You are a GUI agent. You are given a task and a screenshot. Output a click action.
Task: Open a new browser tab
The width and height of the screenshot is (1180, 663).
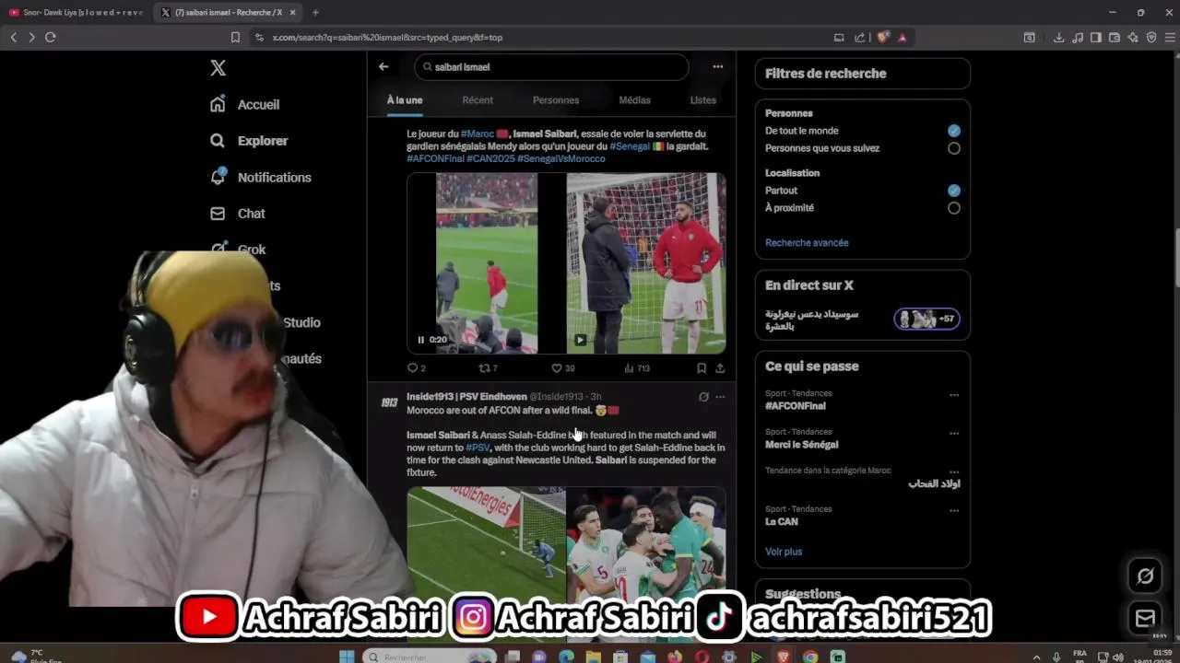click(x=315, y=12)
